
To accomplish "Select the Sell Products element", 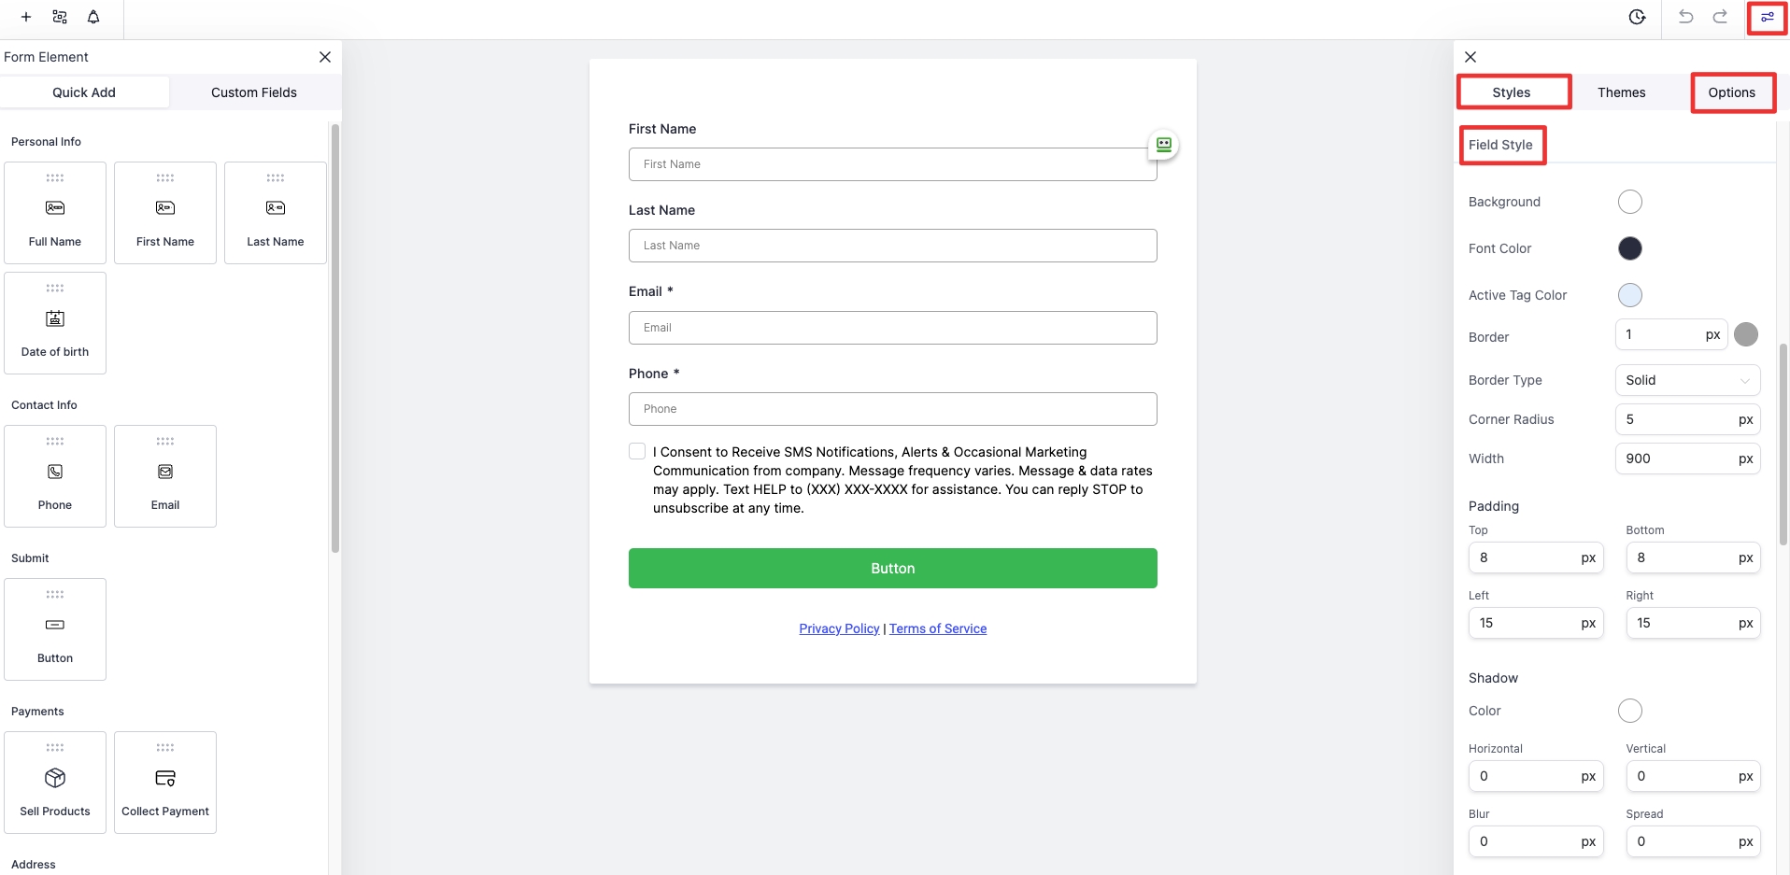I will tap(55, 783).
